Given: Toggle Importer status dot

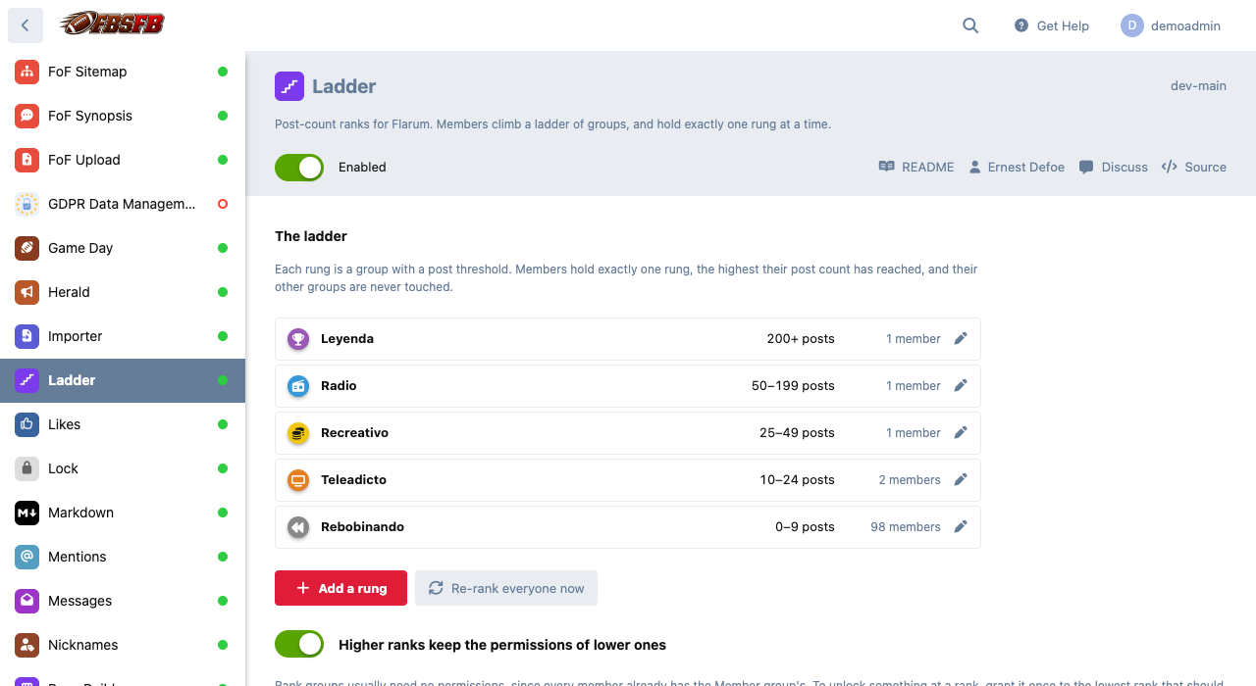Looking at the screenshot, I should pyautogui.click(x=223, y=336).
